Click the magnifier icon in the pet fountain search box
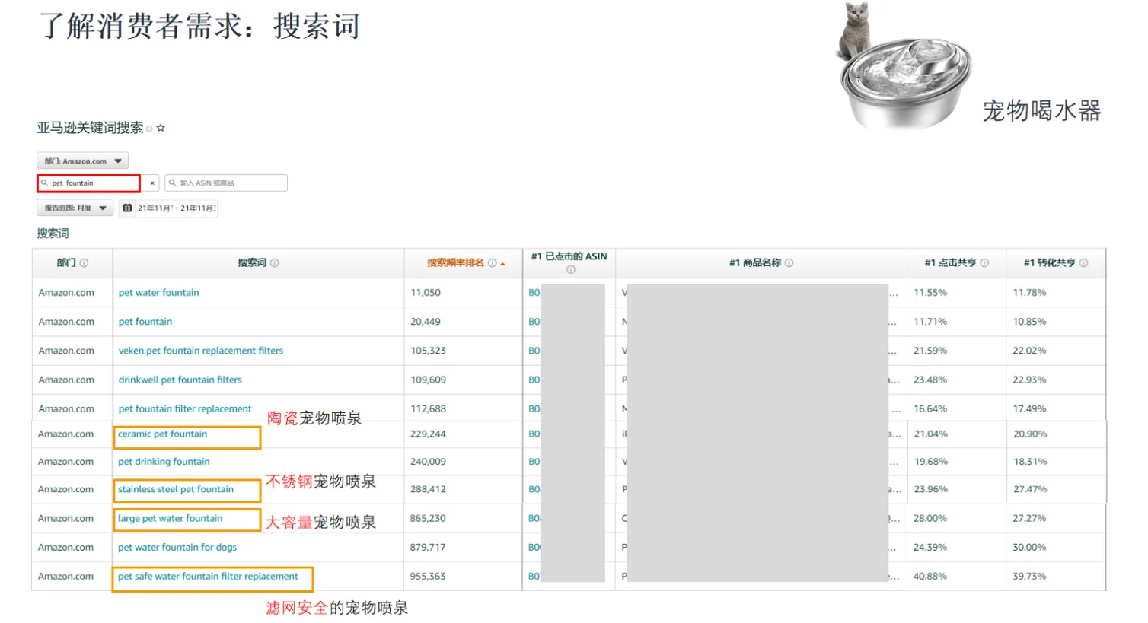The image size is (1148, 623). [43, 183]
